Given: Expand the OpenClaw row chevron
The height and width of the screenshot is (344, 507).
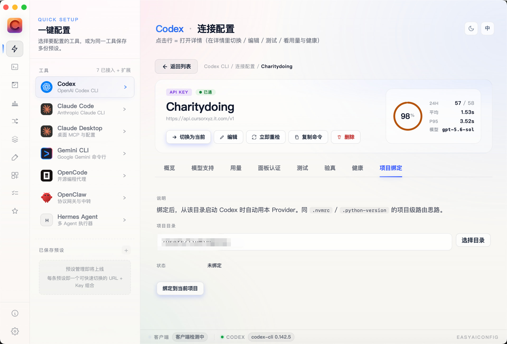Looking at the screenshot, I should [125, 198].
